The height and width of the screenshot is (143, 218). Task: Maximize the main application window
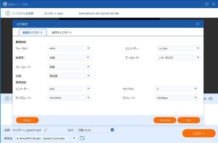point(207,4)
